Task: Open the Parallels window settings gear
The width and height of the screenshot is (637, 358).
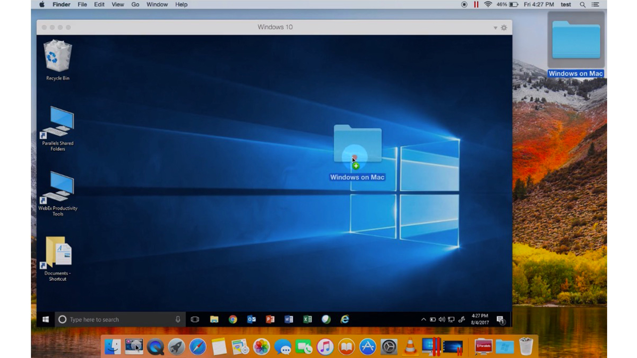Action: click(x=504, y=27)
